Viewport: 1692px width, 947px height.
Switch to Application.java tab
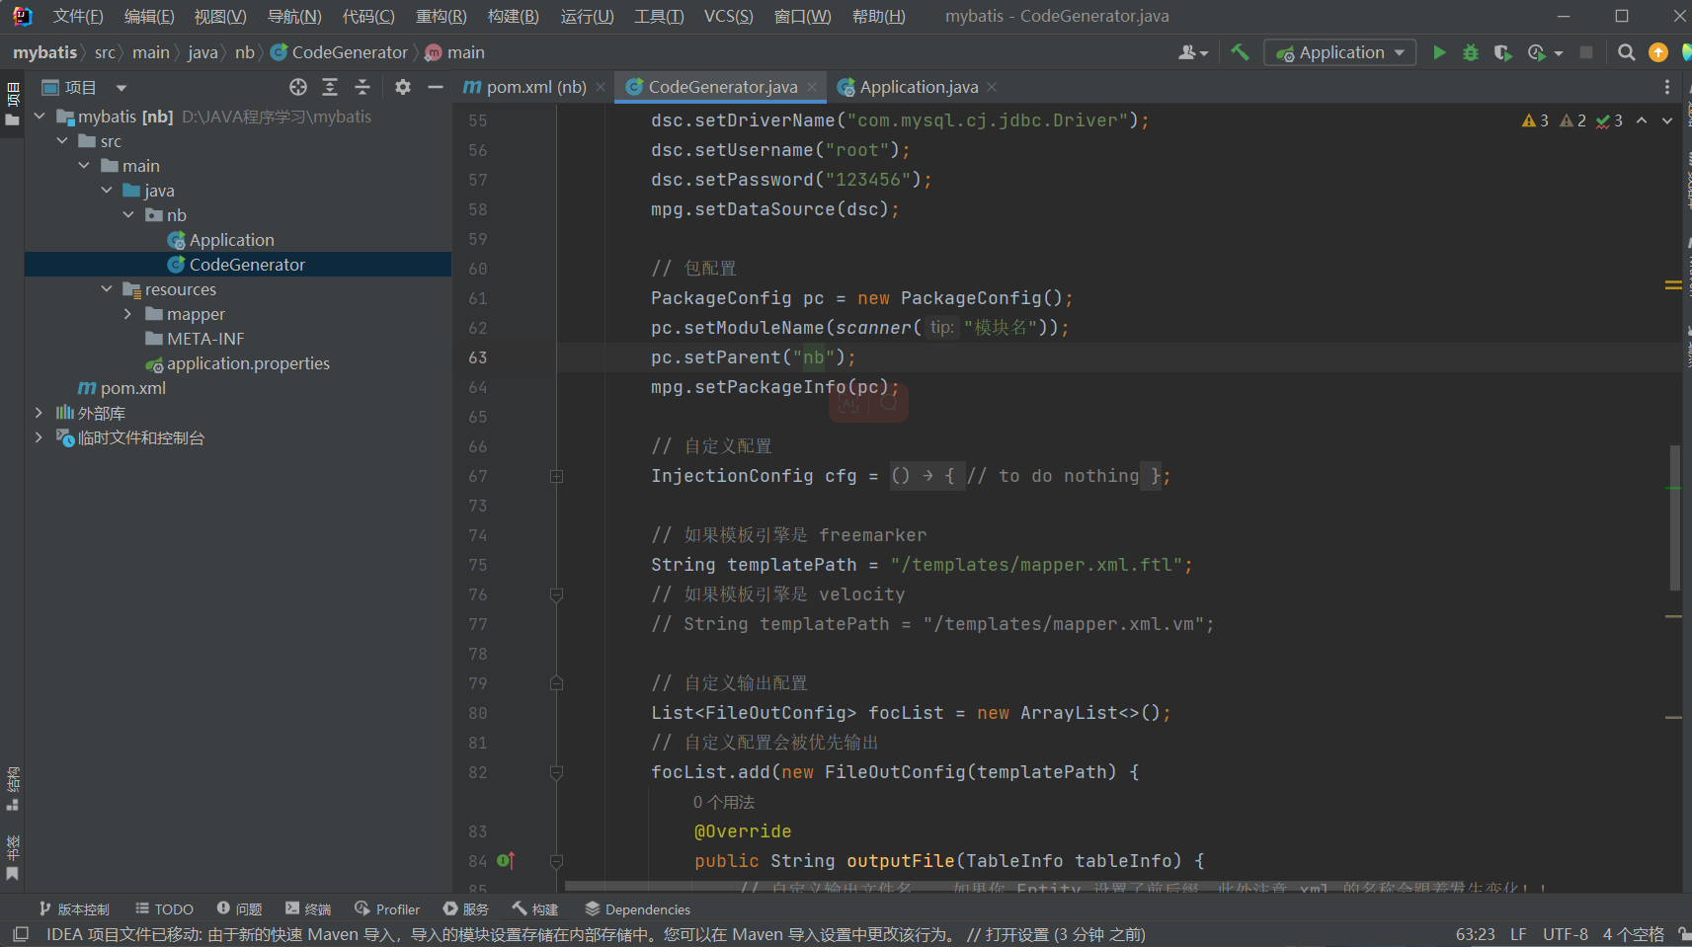[x=918, y=87]
